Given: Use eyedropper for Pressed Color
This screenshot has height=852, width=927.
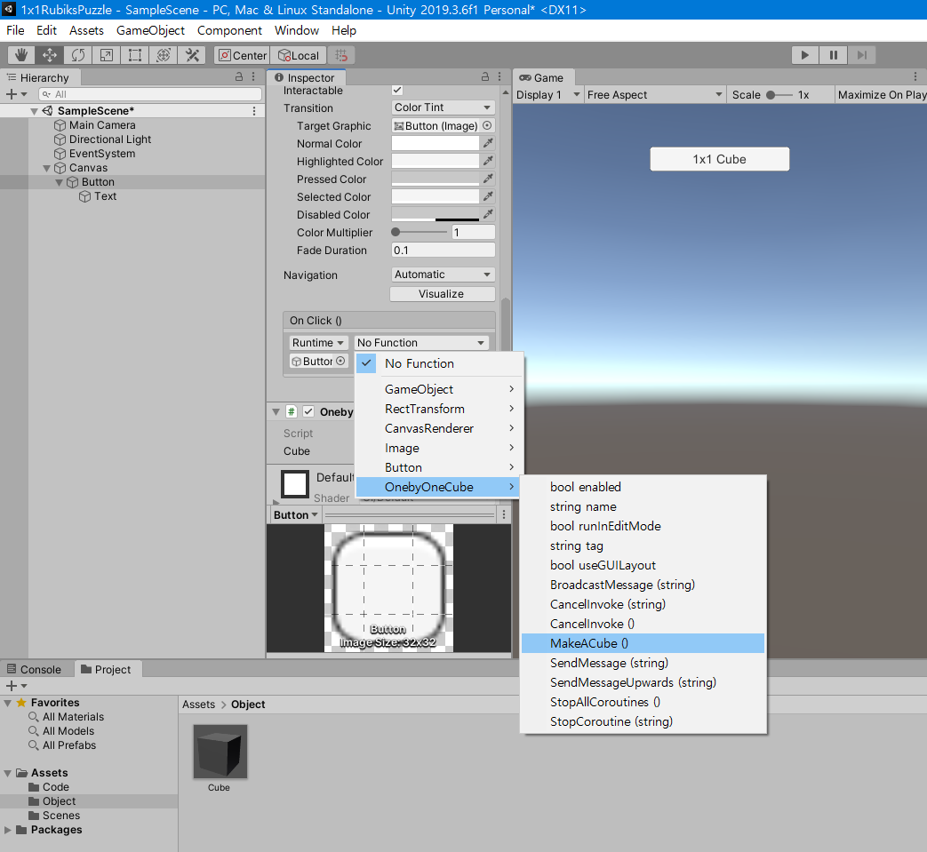Looking at the screenshot, I should 488,179.
